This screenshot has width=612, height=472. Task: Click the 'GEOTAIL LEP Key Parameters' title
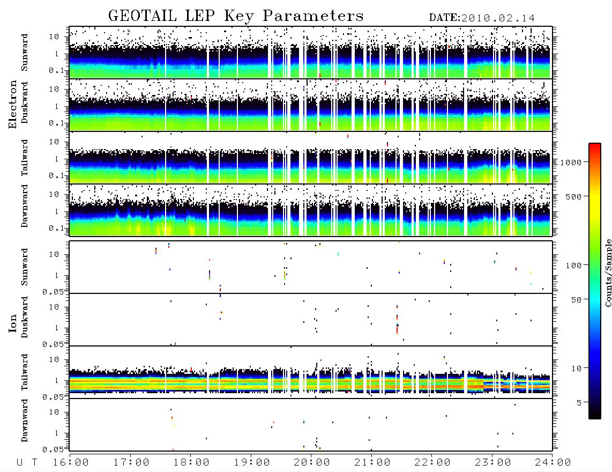[236, 16]
